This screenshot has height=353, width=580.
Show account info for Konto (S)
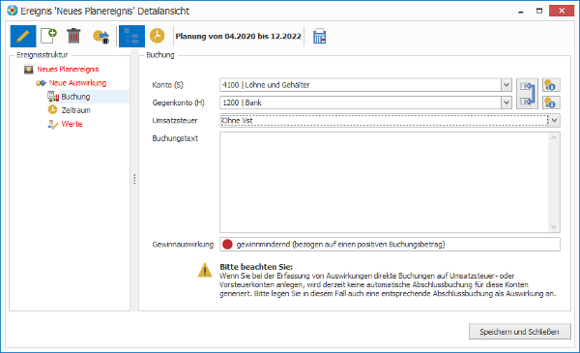point(551,85)
